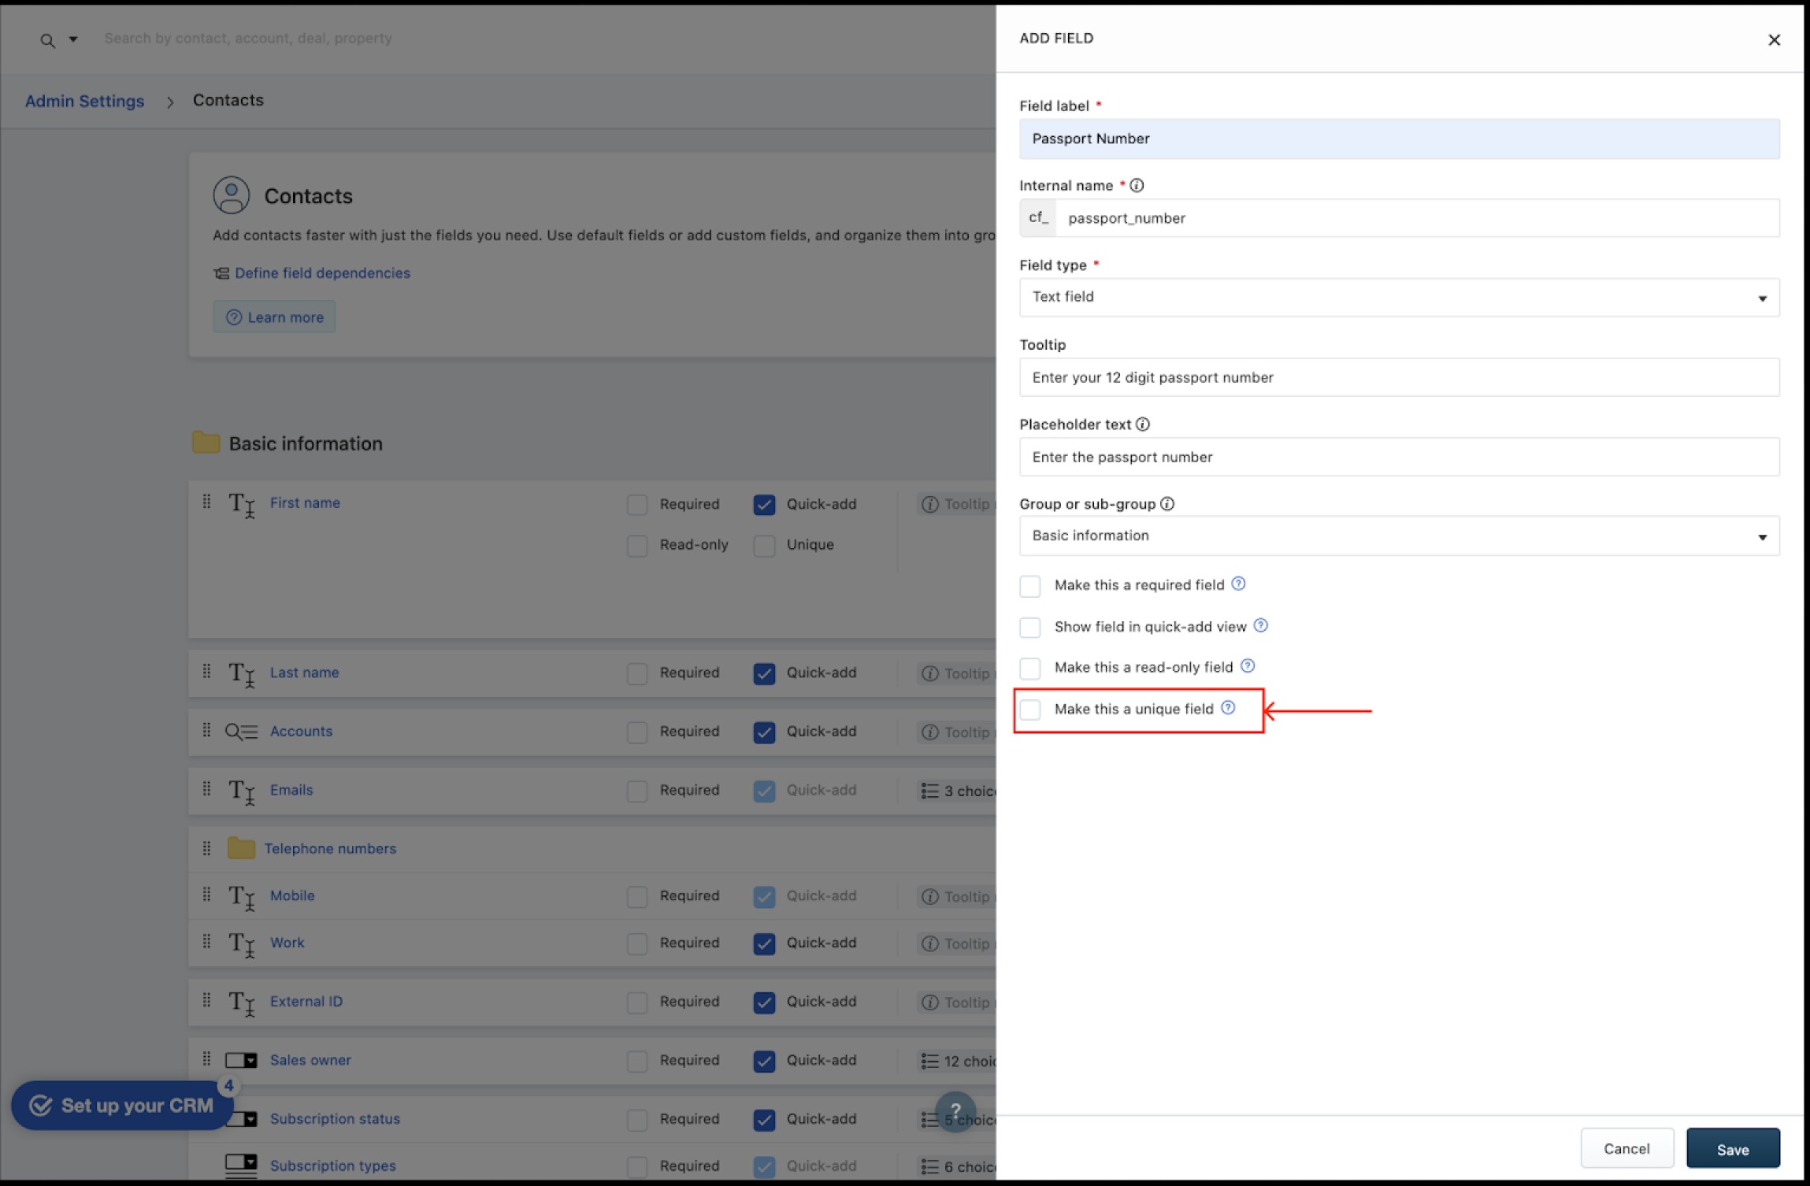Open search filter dropdown arrow
The height and width of the screenshot is (1186, 1810).
[73, 39]
